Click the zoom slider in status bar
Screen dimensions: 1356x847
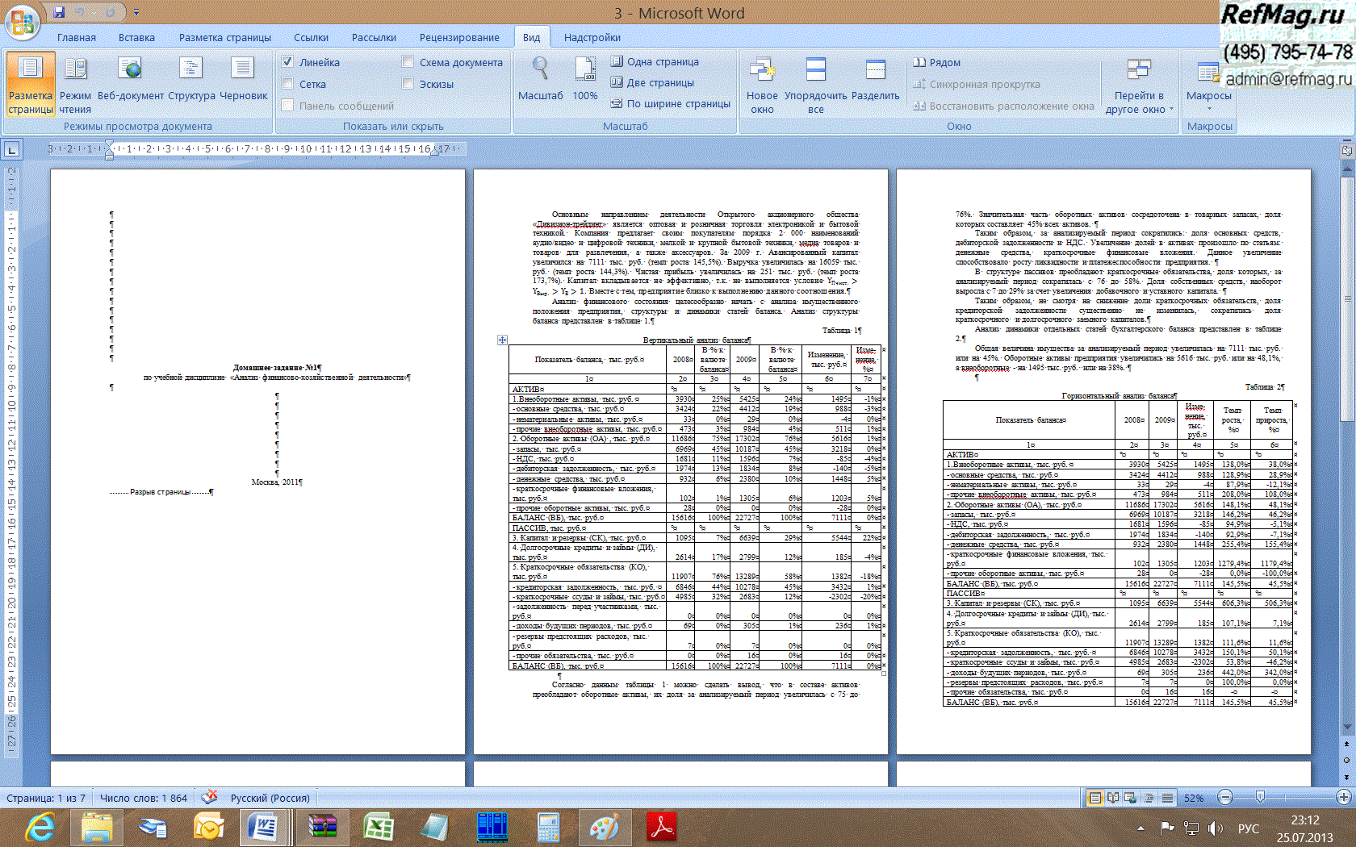tap(1260, 798)
